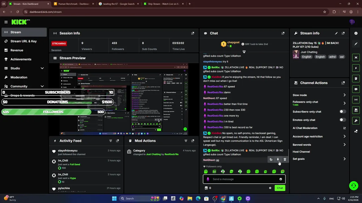Pop out the Activity Feed panel
The width and height of the screenshot is (362, 203).
point(117,141)
